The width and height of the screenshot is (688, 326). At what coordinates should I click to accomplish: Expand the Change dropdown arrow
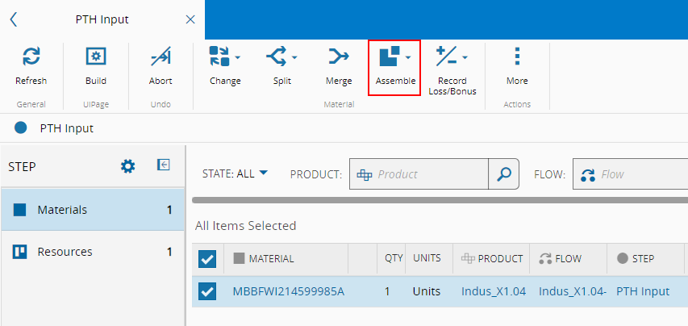pyautogui.click(x=237, y=57)
